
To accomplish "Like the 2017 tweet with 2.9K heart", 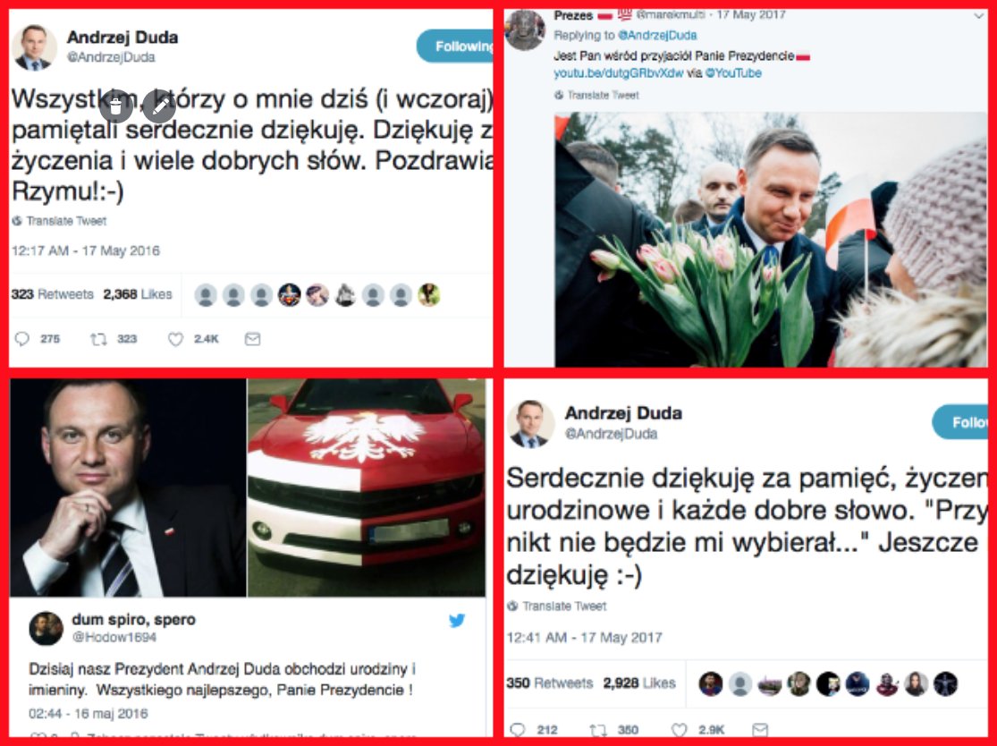I will [679, 730].
